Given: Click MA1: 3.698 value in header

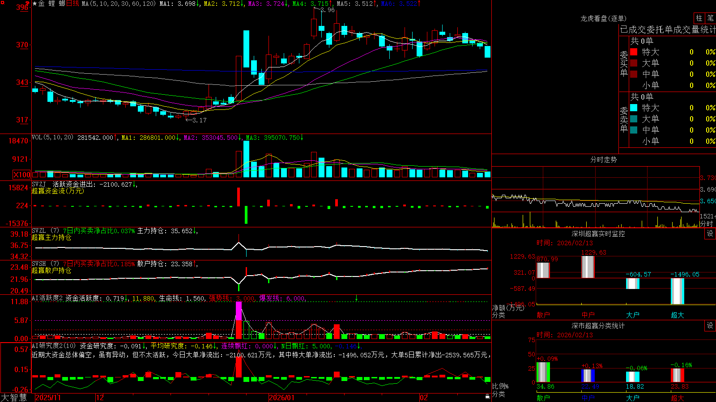Looking at the screenshot, I should [180, 4].
